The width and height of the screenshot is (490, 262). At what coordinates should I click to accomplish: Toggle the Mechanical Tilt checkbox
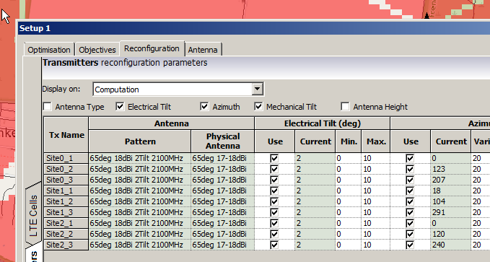tap(258, 107)
